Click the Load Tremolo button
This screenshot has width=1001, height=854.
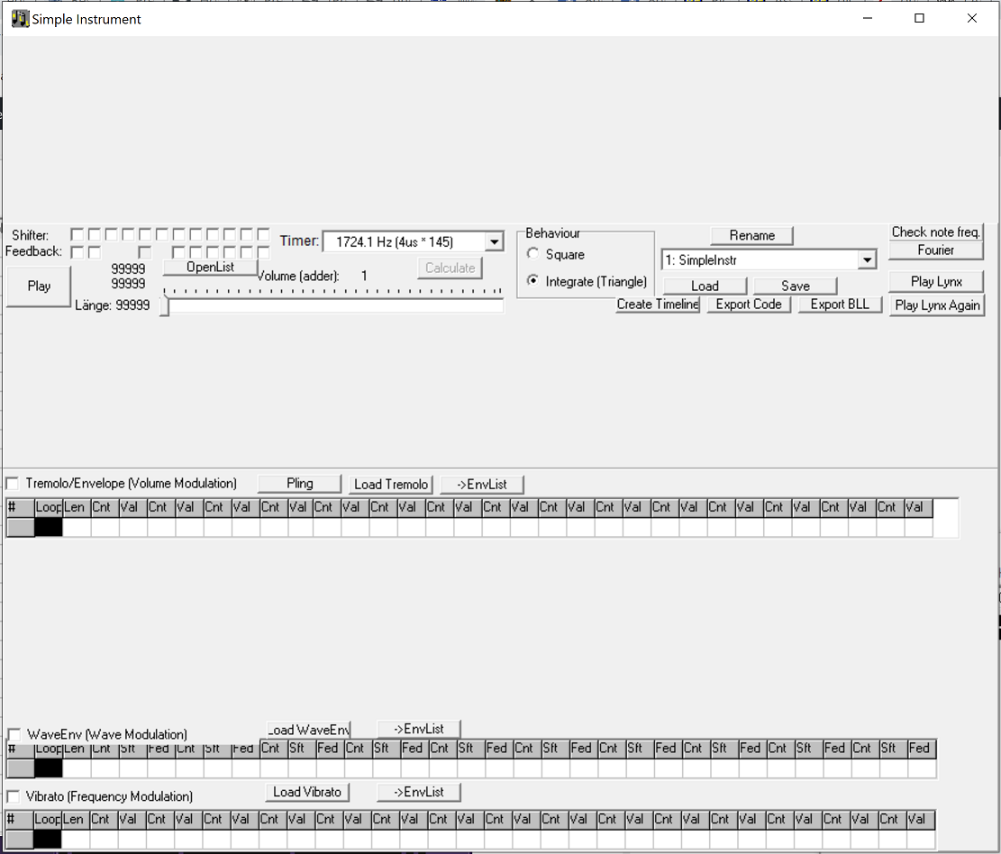tap(390, 485)
